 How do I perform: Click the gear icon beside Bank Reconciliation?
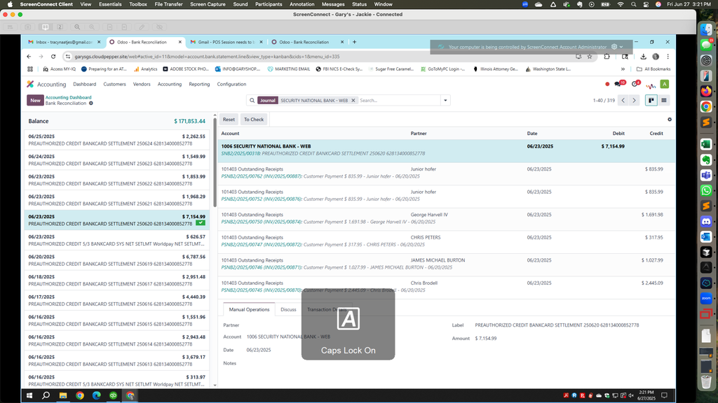[x=91, y=104]
